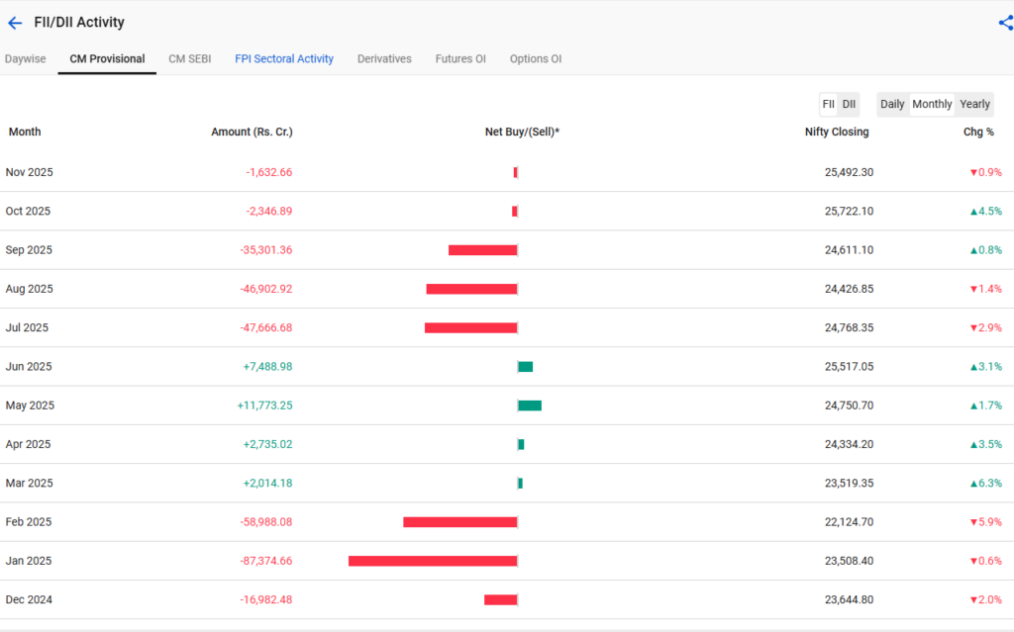Click the amount -87,374.66

(265, 560)
